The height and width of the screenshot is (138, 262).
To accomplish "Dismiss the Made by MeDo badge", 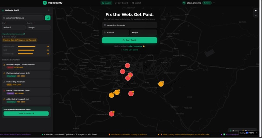I will pos(257,133).
